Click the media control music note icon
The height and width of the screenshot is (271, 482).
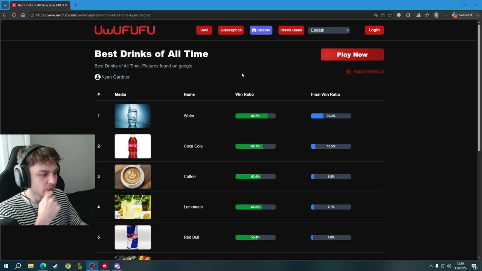click(x=418, y=15)
